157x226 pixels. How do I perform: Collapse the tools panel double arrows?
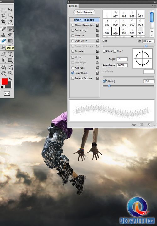1,2
